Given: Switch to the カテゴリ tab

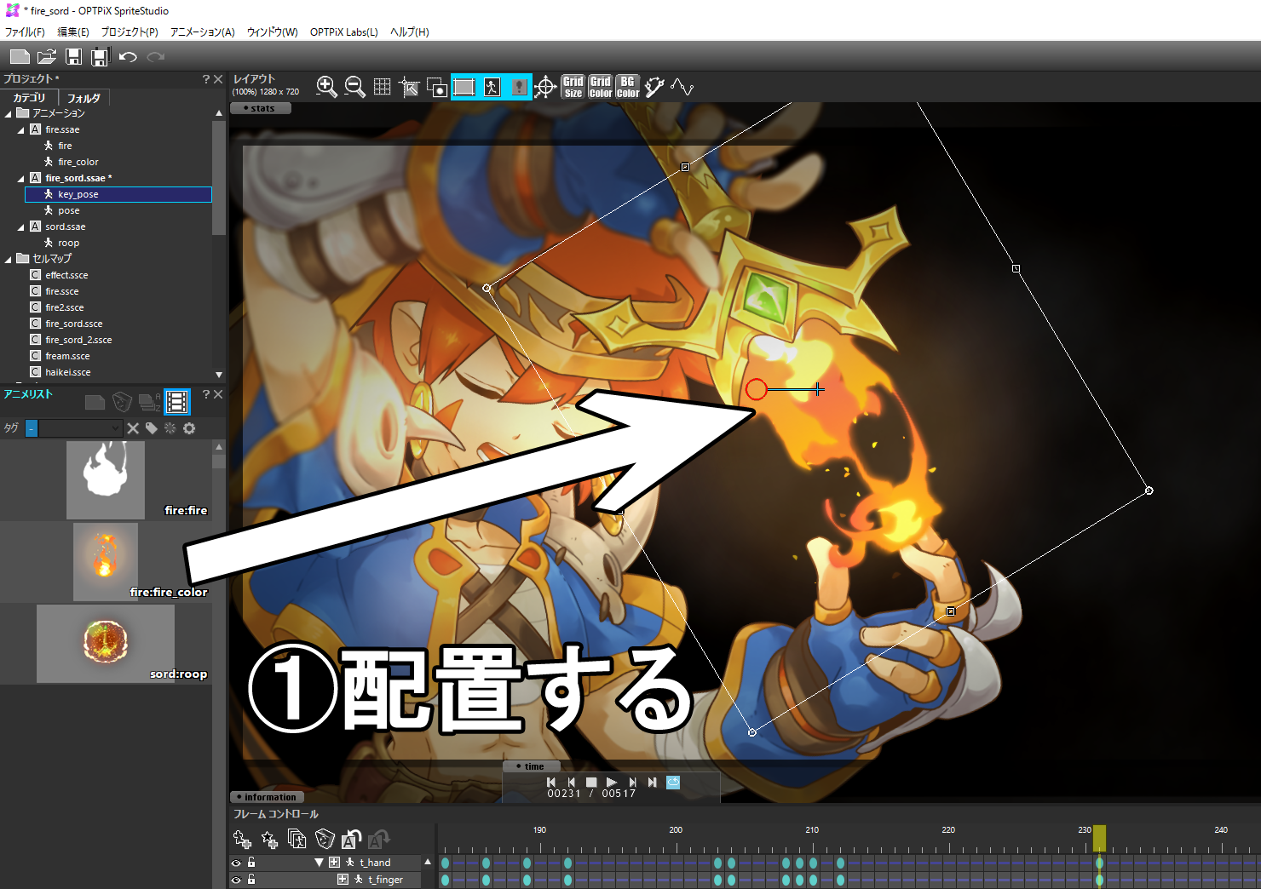Looking at the screenshot, I should 29,98.
